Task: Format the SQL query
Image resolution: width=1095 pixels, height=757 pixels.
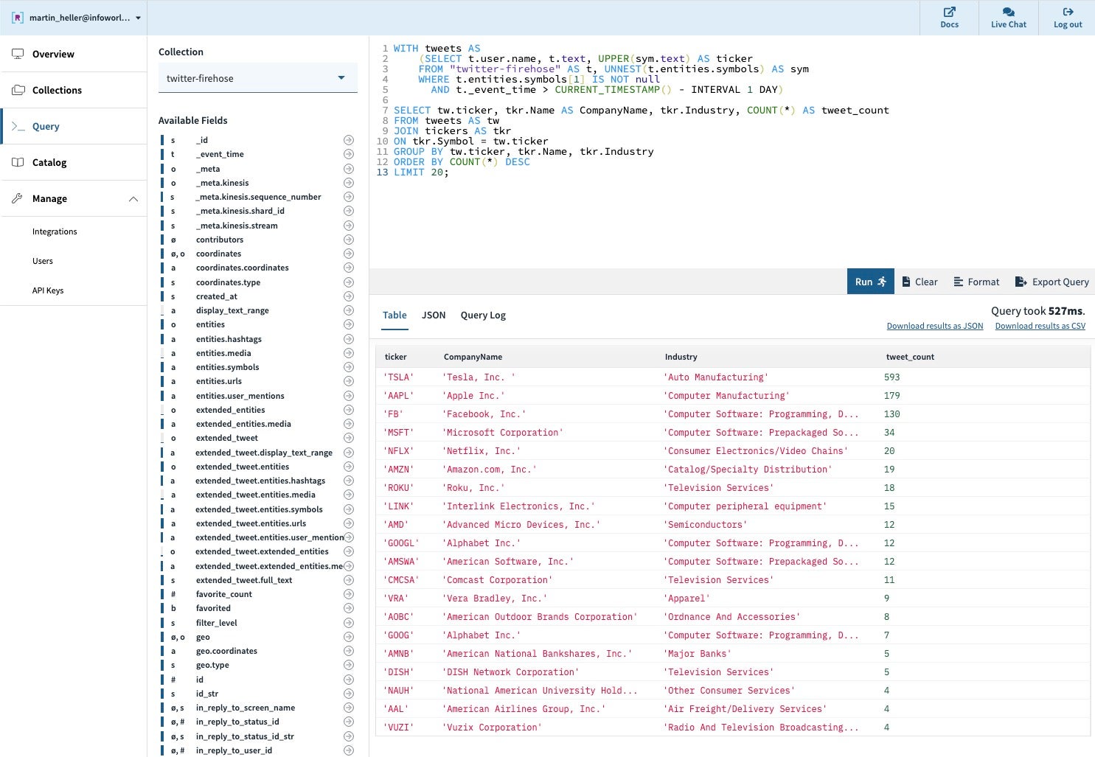Action: tap(976, 282)
